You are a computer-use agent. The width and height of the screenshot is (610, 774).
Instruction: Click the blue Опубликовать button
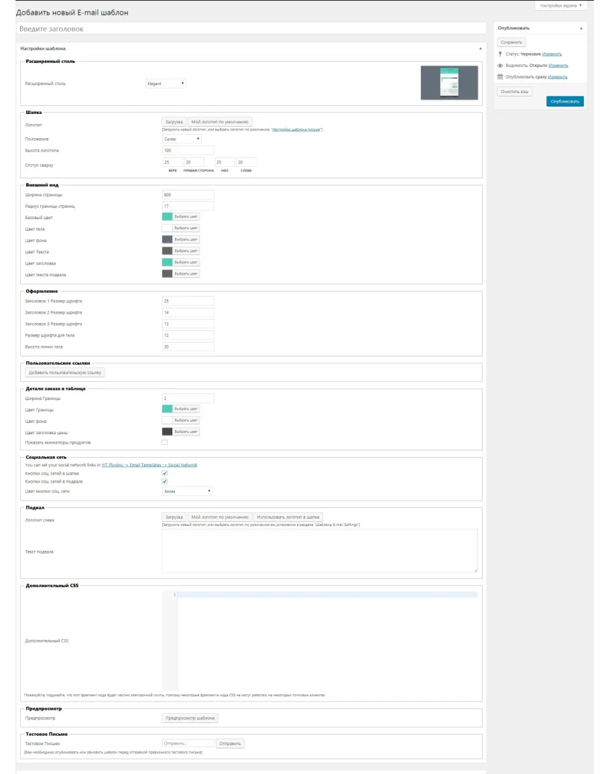(x=564, y=101)
